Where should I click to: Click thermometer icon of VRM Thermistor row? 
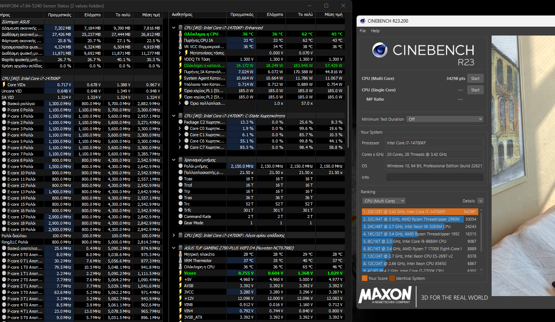click(x=181, y=261)
